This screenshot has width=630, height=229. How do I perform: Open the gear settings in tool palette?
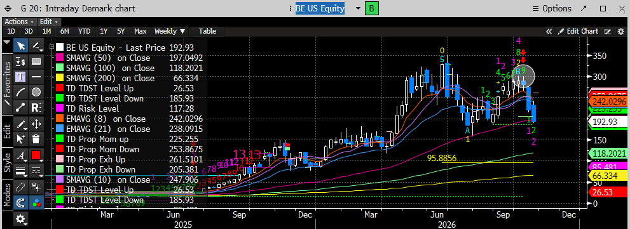21,219
